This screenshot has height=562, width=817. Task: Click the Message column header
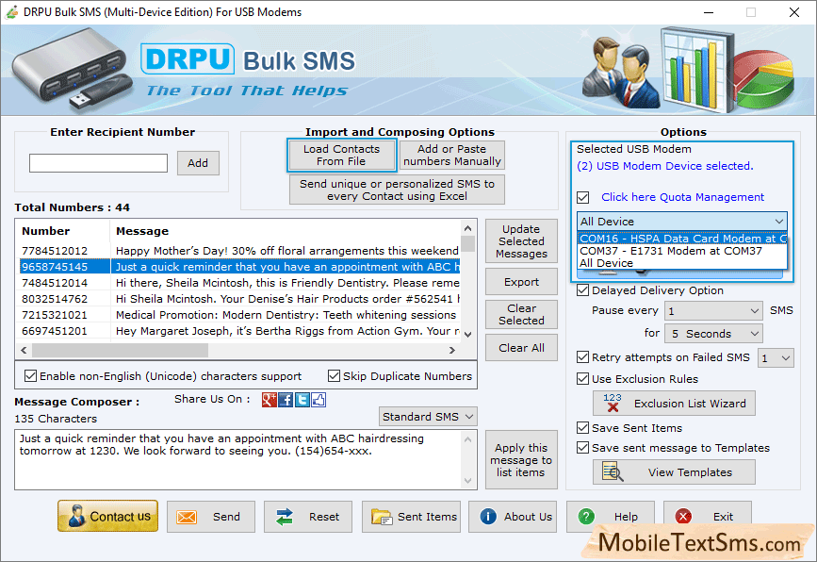tap(286, 231)
